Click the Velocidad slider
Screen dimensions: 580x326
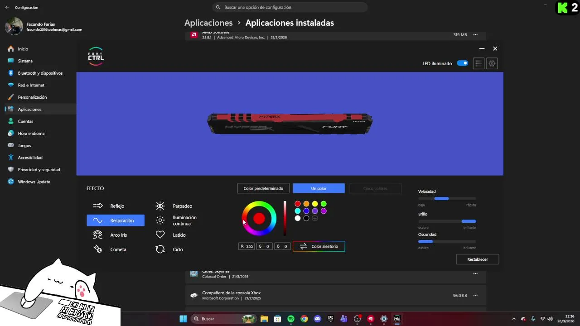[447, 199]
